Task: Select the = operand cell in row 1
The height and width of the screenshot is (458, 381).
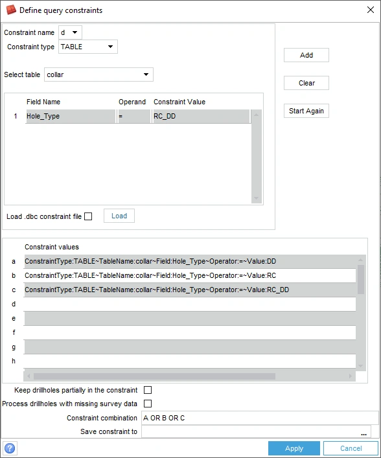Action: point(134,116)
